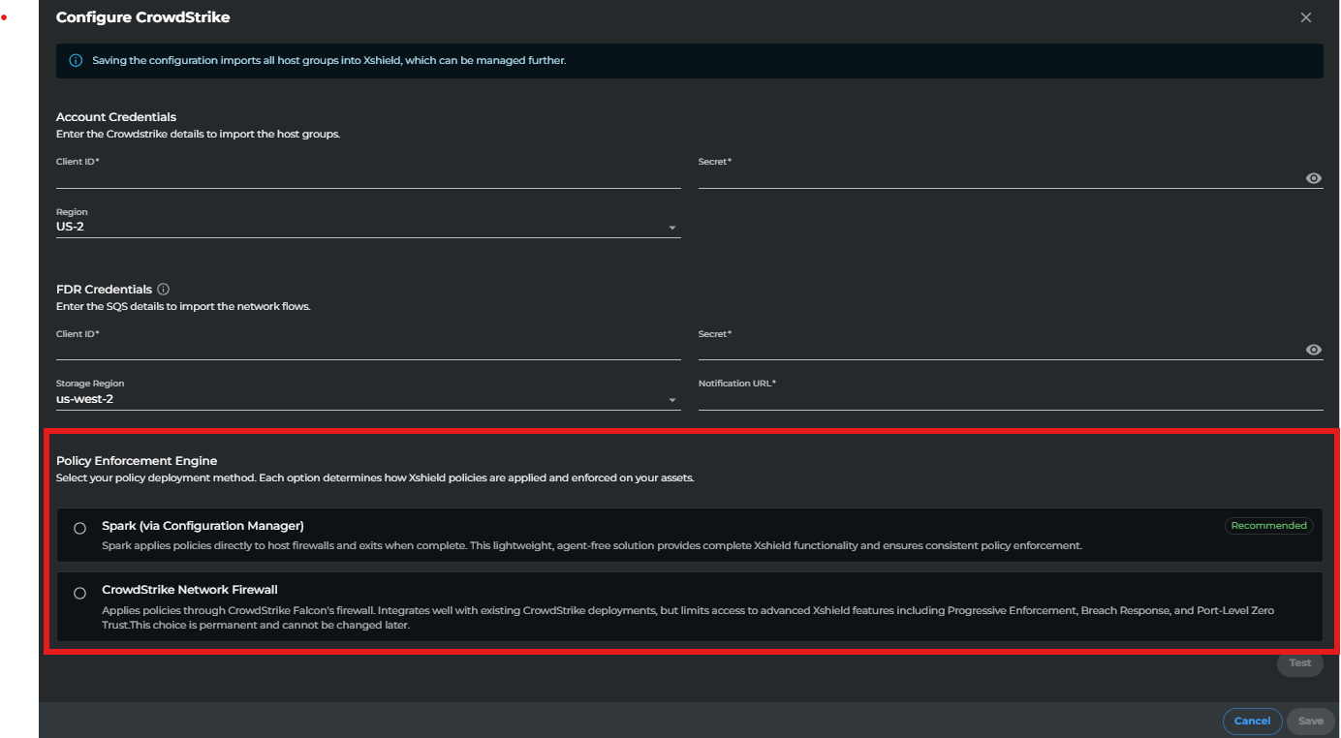Viewport: 1341px width, 738px height.
Task: Click the Save button
Action: click(x=1310, y=721)
